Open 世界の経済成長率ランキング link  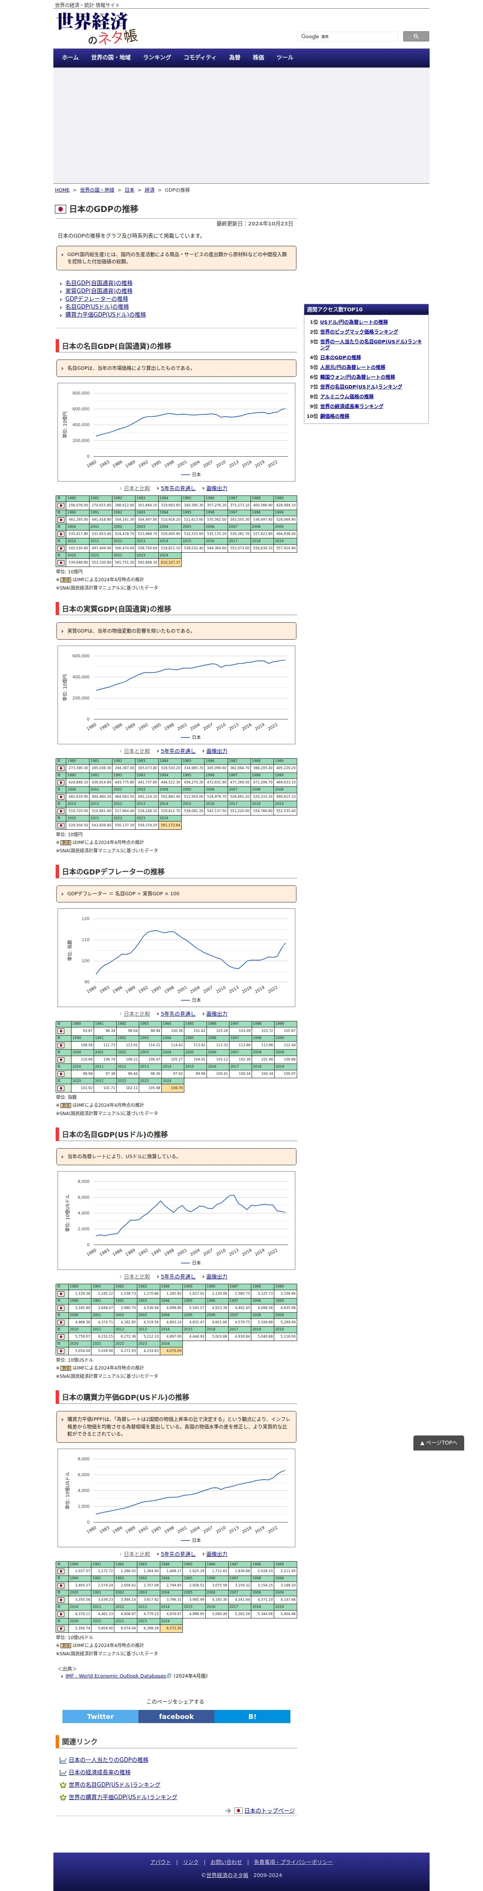point(352,407)
